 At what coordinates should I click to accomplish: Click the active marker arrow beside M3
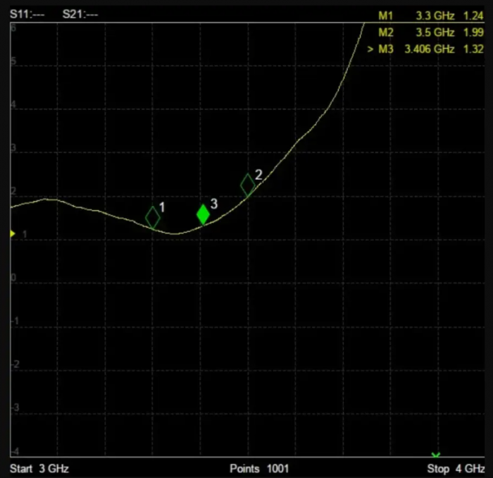[x=370, y=49]
